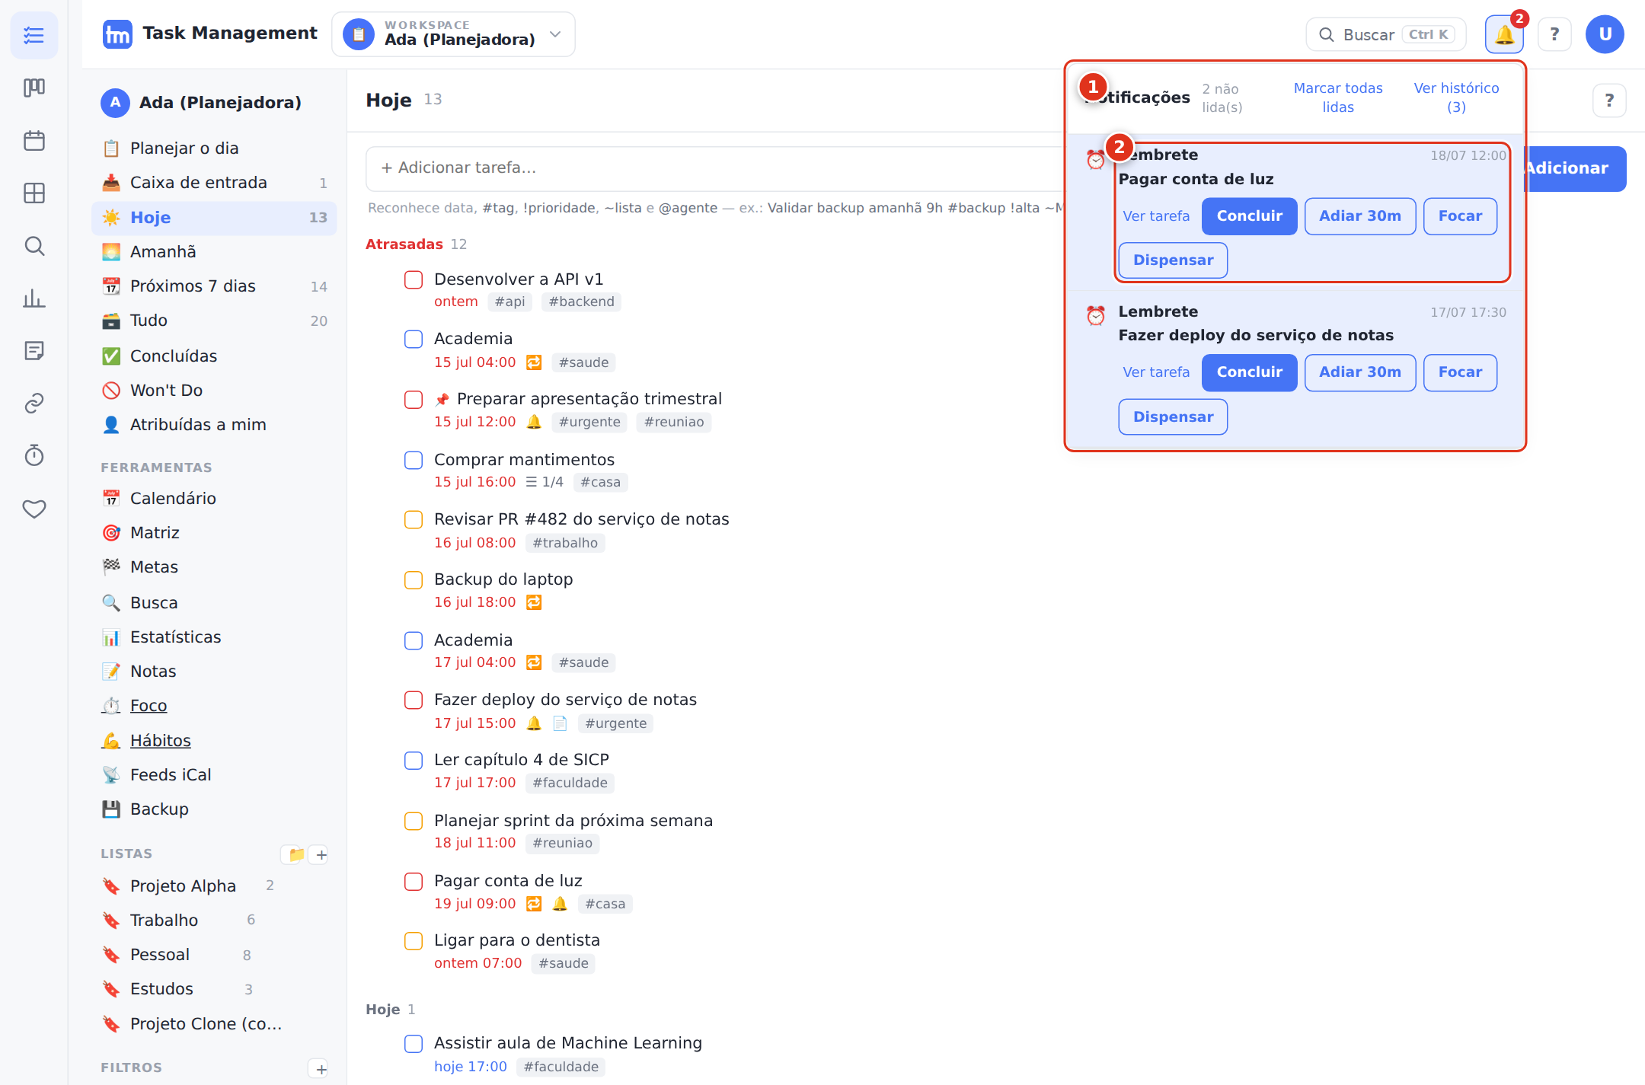
Task: Check off Ligar para o dentista
Action: click(414, 941)
